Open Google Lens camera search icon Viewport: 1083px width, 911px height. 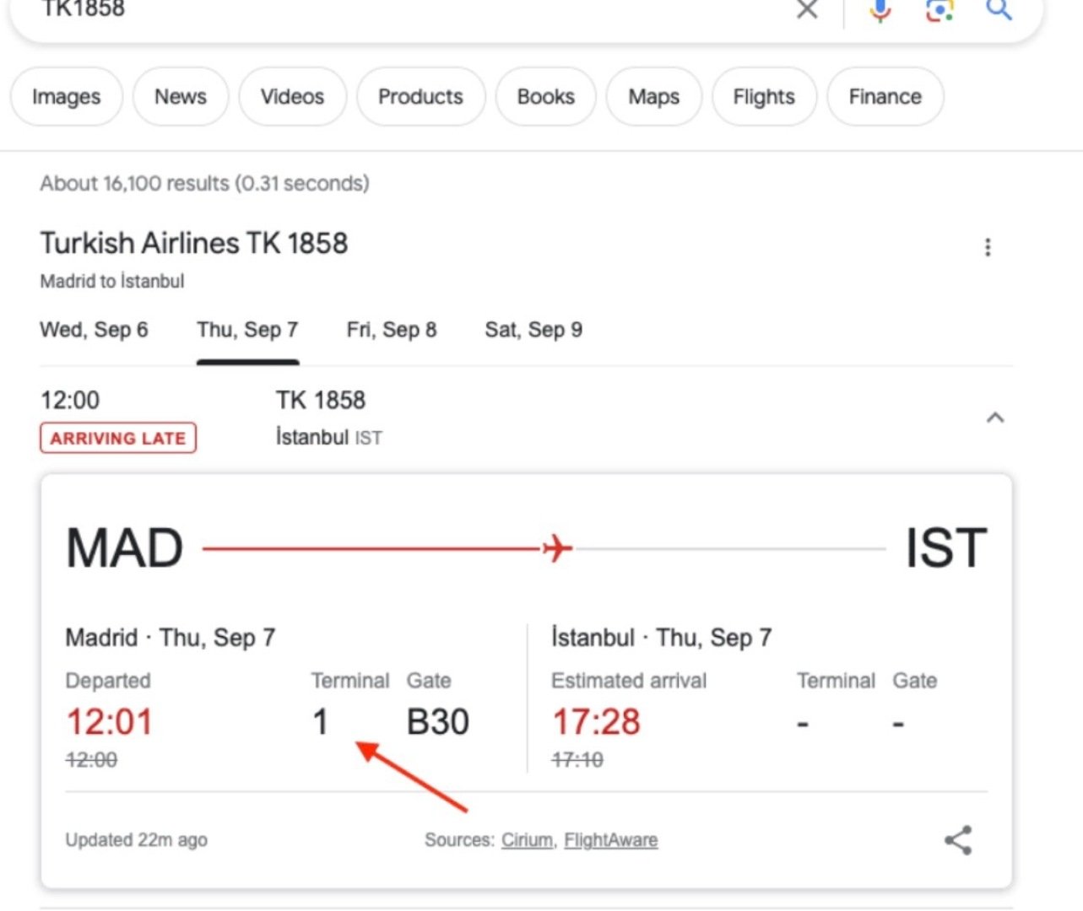point(940,9)
